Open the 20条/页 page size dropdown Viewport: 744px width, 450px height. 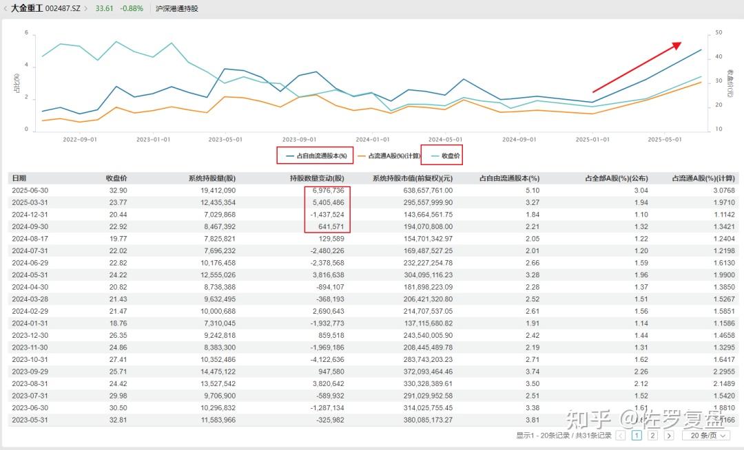point(706,435)
